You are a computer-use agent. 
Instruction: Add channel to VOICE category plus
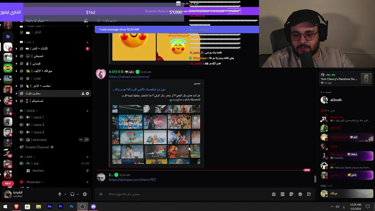click(87, 111)
